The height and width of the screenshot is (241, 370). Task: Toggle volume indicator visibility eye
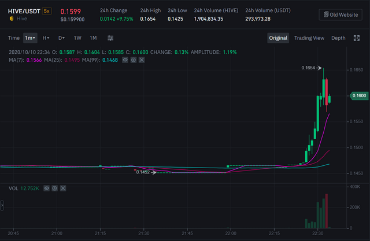click(46, 188)
